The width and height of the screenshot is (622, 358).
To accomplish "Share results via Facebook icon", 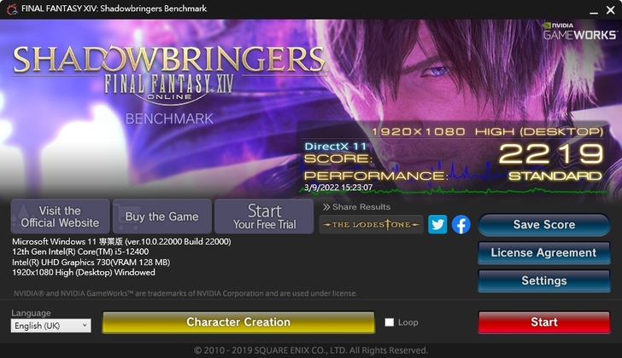I will 461,224.
